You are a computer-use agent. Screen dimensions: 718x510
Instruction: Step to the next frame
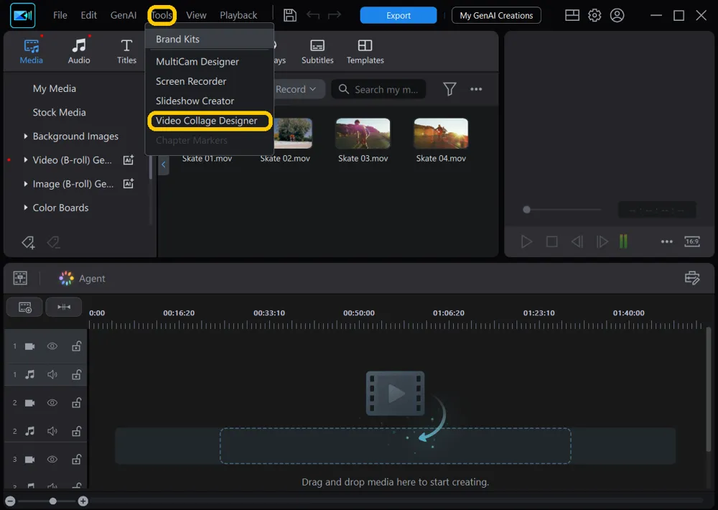[x=602, y=241]
